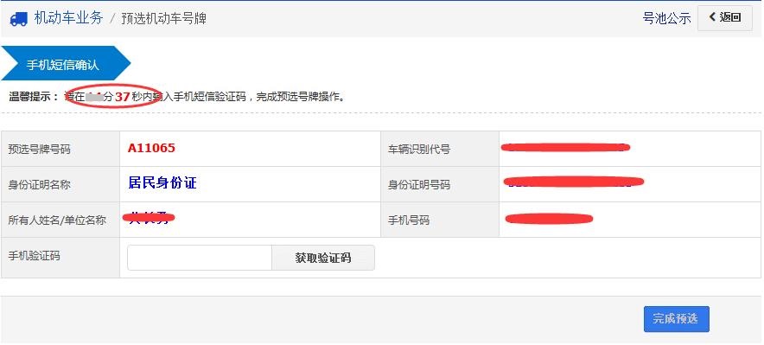The width and height of the screenshot is (764, 345).
Task: Click the 所有人姓名/单位名称 label cell
Action: 60,220
